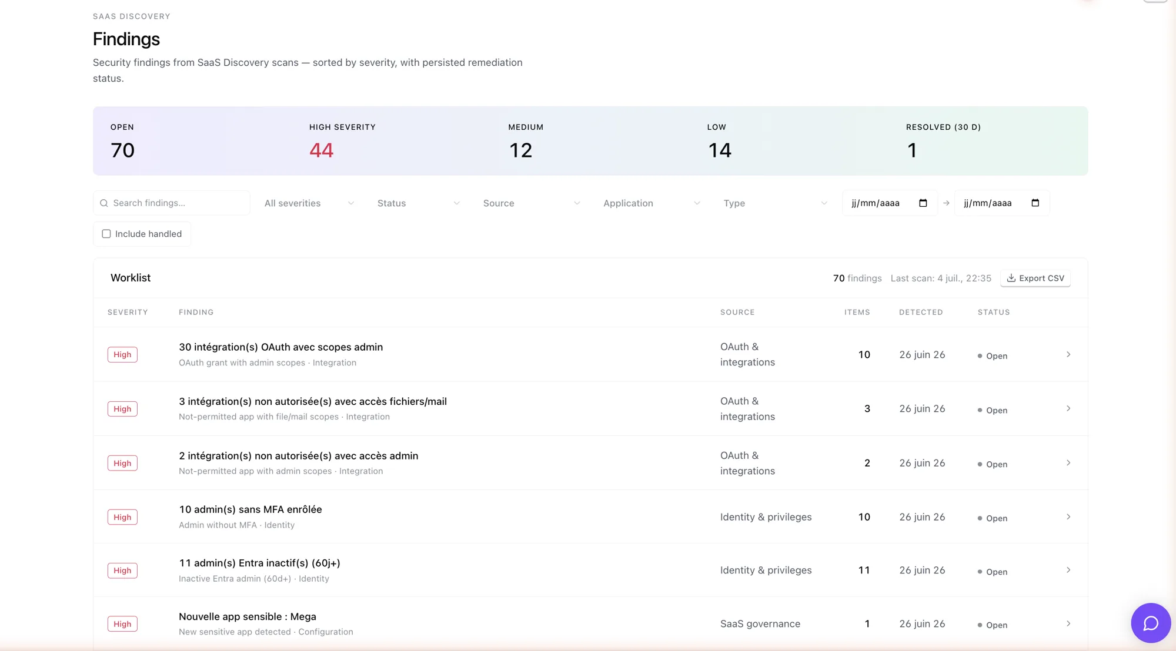This screenshot has height=651, width=1176.
Task: Open the Application filter dropdown
Action: point(652,203)
